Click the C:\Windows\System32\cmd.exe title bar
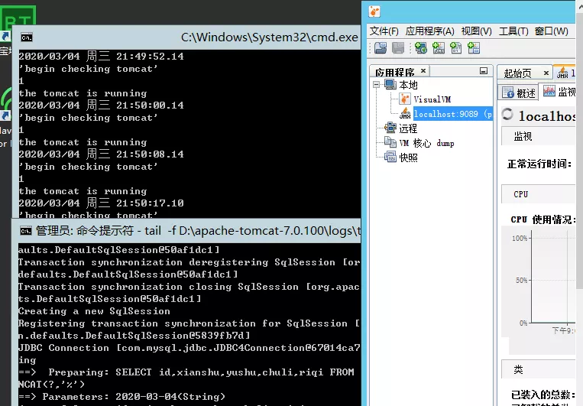 [269, 37]
